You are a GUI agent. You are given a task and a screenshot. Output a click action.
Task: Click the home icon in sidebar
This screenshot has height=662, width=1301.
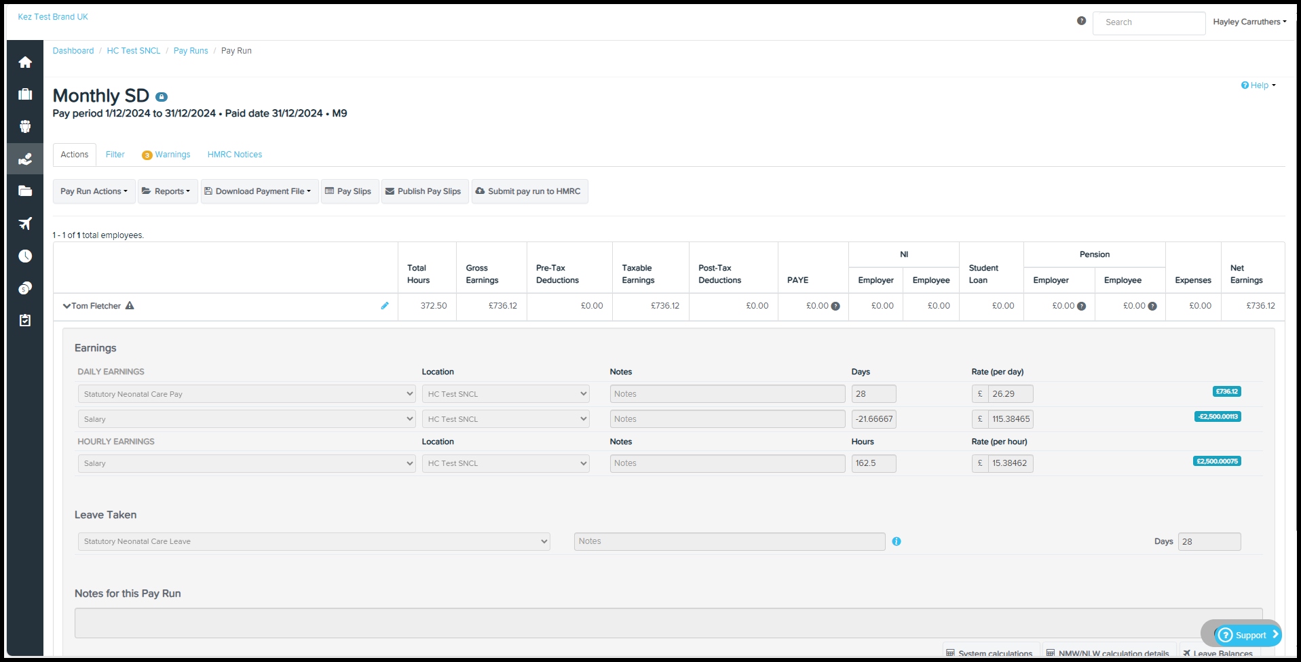point(25,62)
